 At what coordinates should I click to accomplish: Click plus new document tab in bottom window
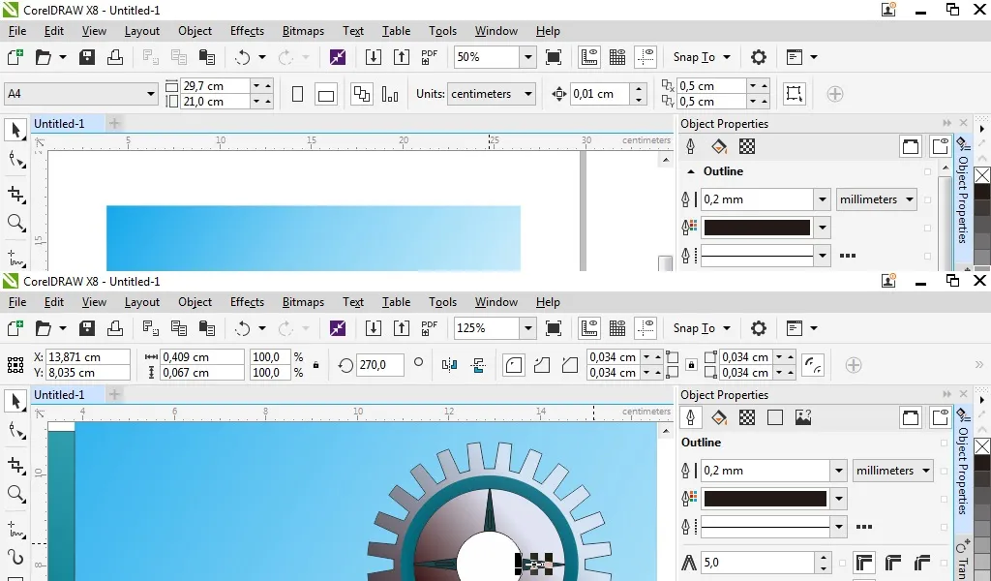point(114,395)
